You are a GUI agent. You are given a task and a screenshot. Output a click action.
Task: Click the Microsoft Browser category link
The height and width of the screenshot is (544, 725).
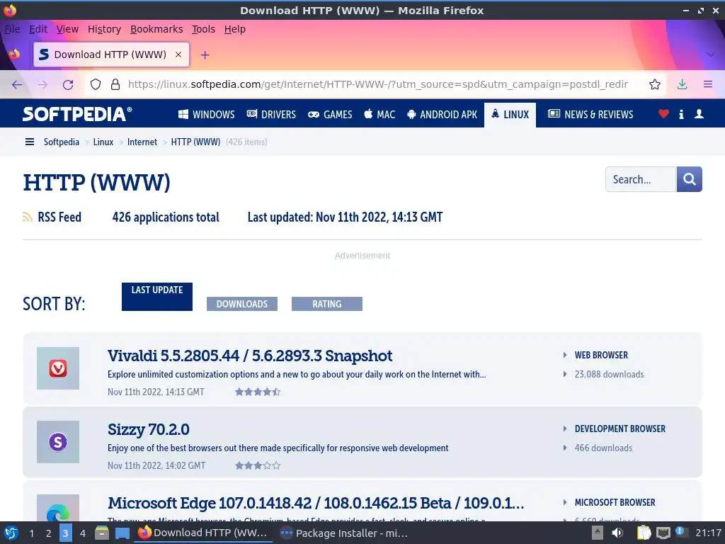click(615, 502)
